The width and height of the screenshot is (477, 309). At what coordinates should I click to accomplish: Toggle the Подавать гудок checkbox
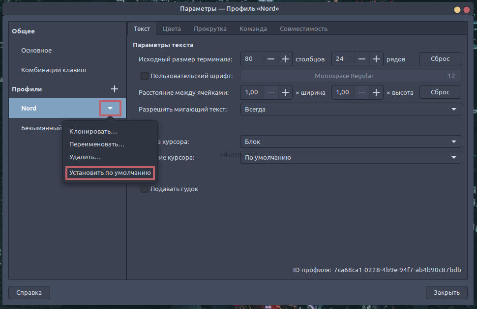pos(145,189)
